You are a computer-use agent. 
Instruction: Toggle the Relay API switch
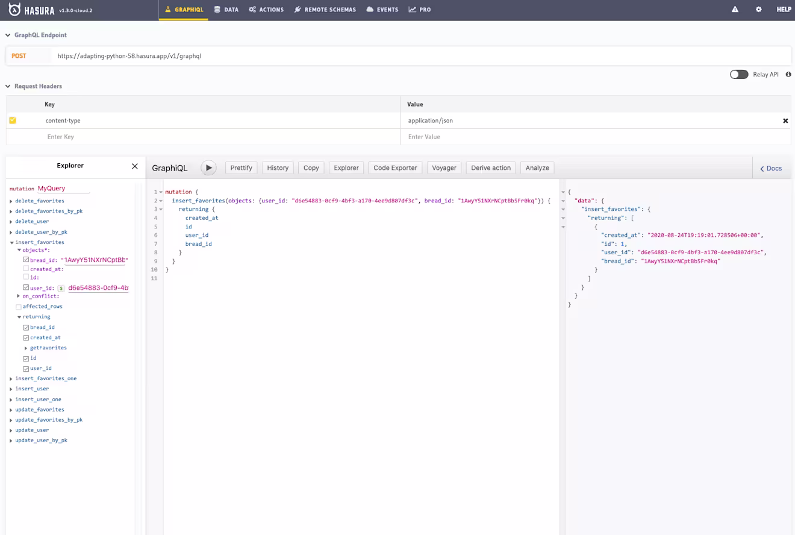(x=739, y=75)
